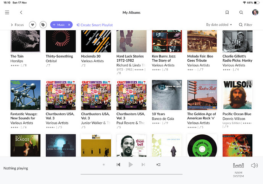Viewport: 263px width, 184px height.
Task: Open Fantastic Voyage album cover
Action: [26, 95]
